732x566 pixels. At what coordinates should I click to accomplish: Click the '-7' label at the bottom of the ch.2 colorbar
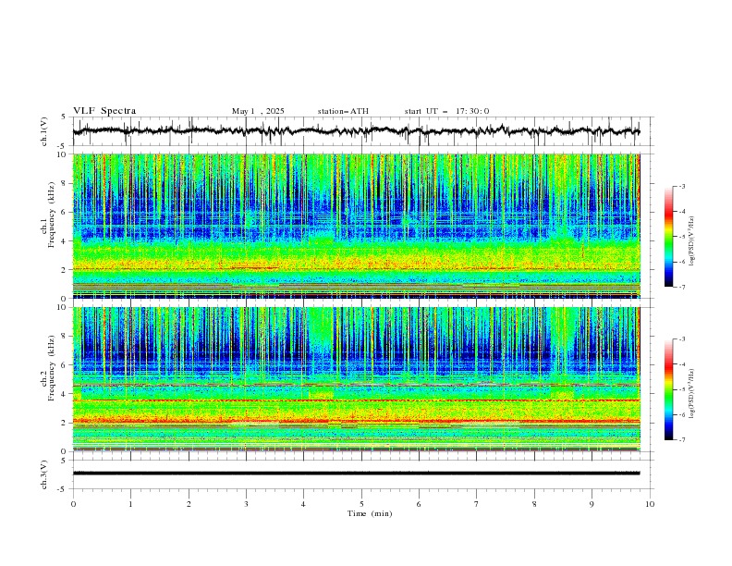[x=681, y=440]
